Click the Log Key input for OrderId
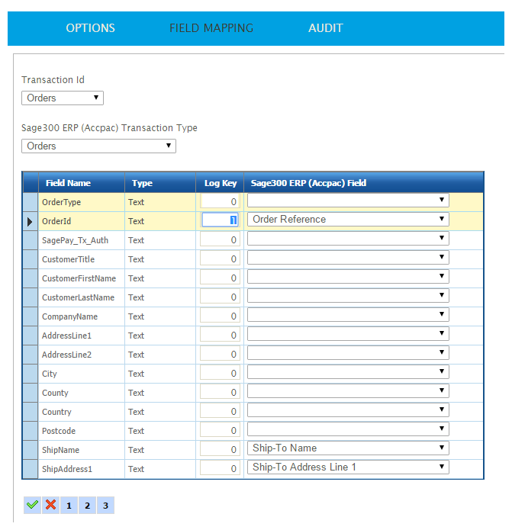Screen dimensions: 512x530 220,220
